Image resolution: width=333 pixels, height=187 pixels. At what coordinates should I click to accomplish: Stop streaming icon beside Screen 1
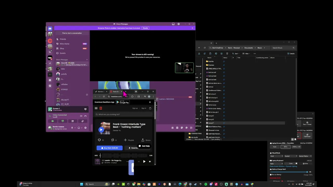pos(85,109)
